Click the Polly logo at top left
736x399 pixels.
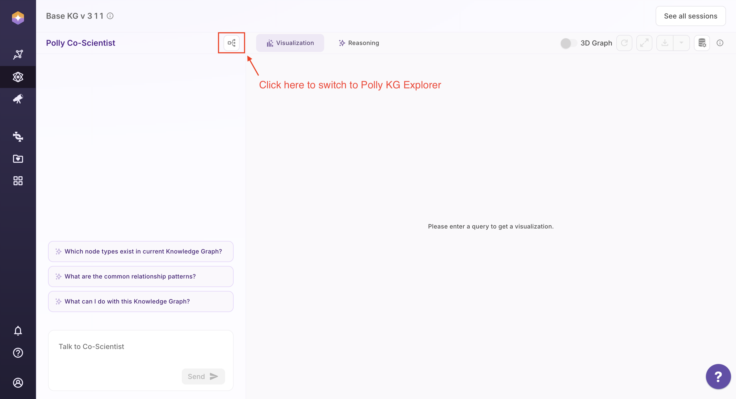click(x=18, y=18)
